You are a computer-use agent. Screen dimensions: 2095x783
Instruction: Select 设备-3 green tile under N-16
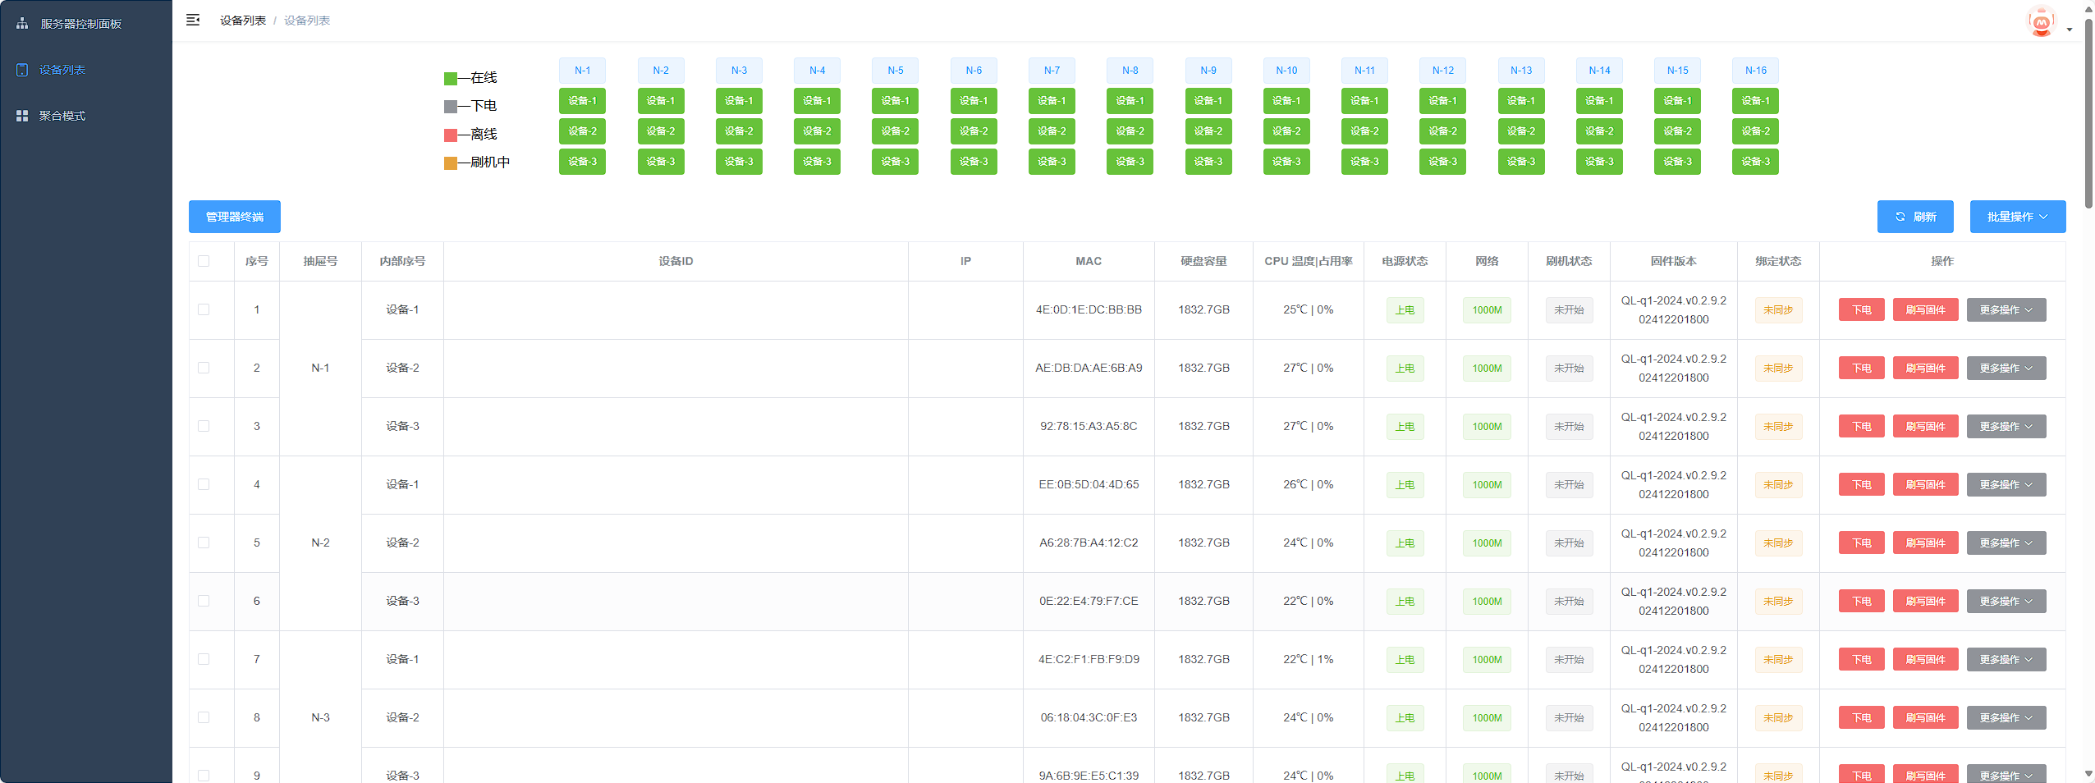click(x=1755, y=162)
